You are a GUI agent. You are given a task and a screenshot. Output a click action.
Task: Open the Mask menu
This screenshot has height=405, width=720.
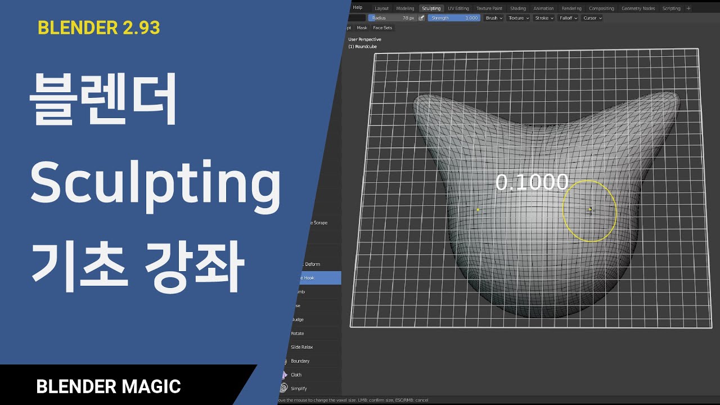click(362, 28)
